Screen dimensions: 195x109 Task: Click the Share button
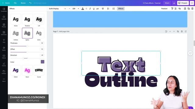[x=167, y=3]
